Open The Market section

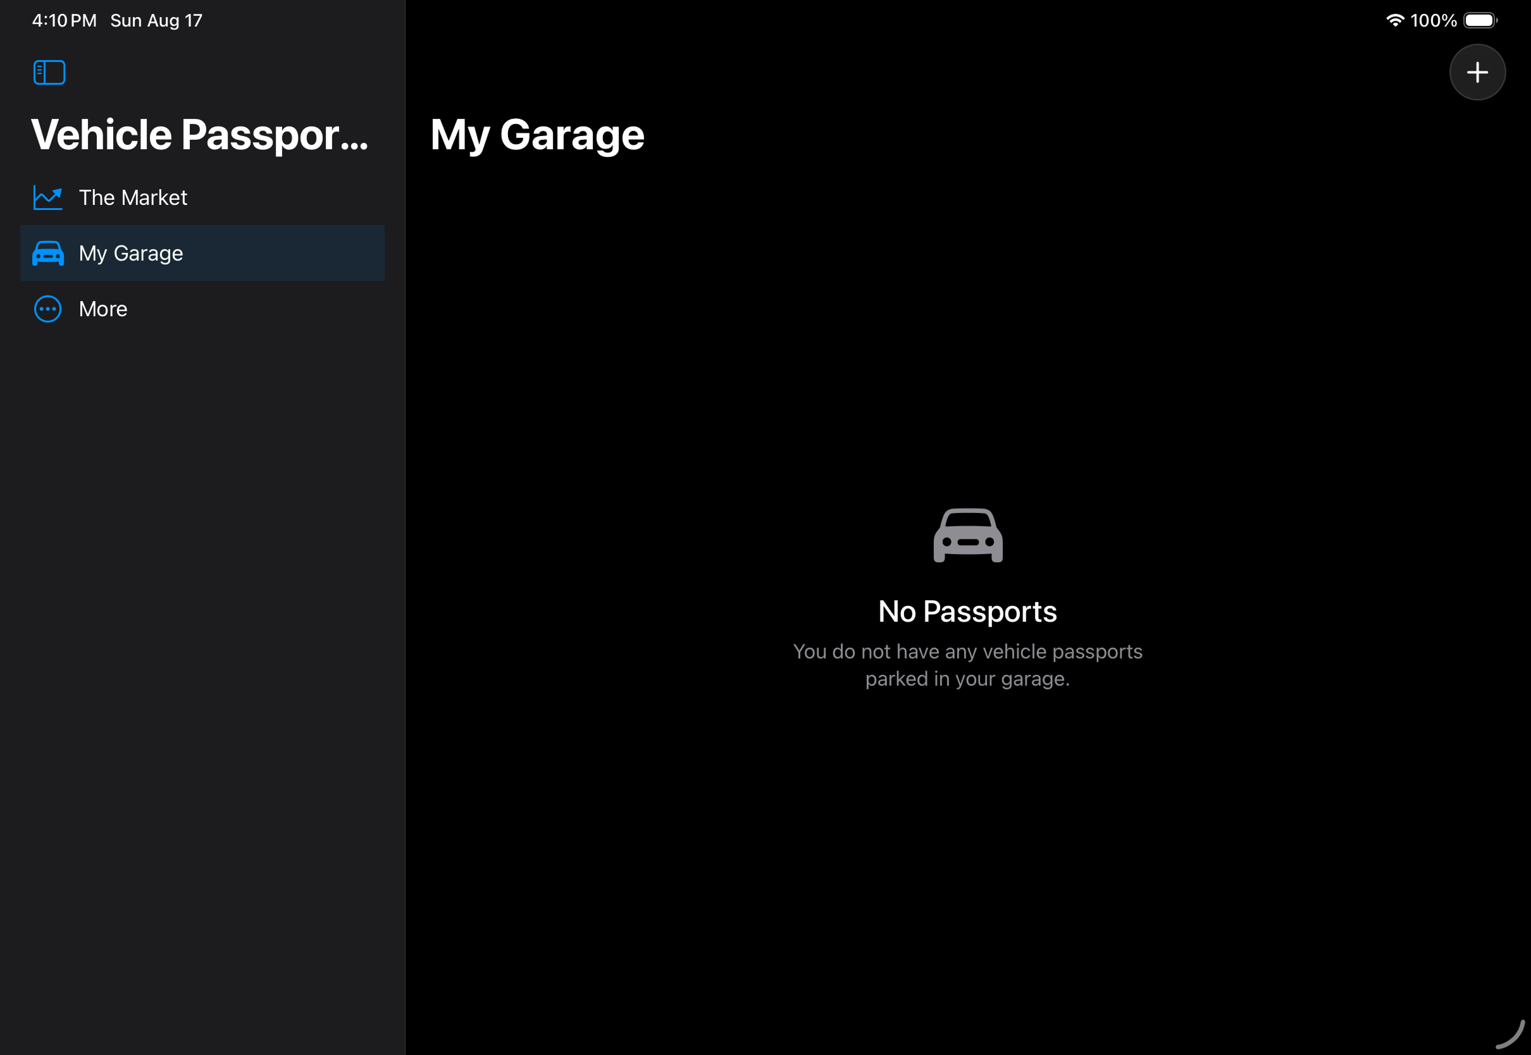pos(202,197)
